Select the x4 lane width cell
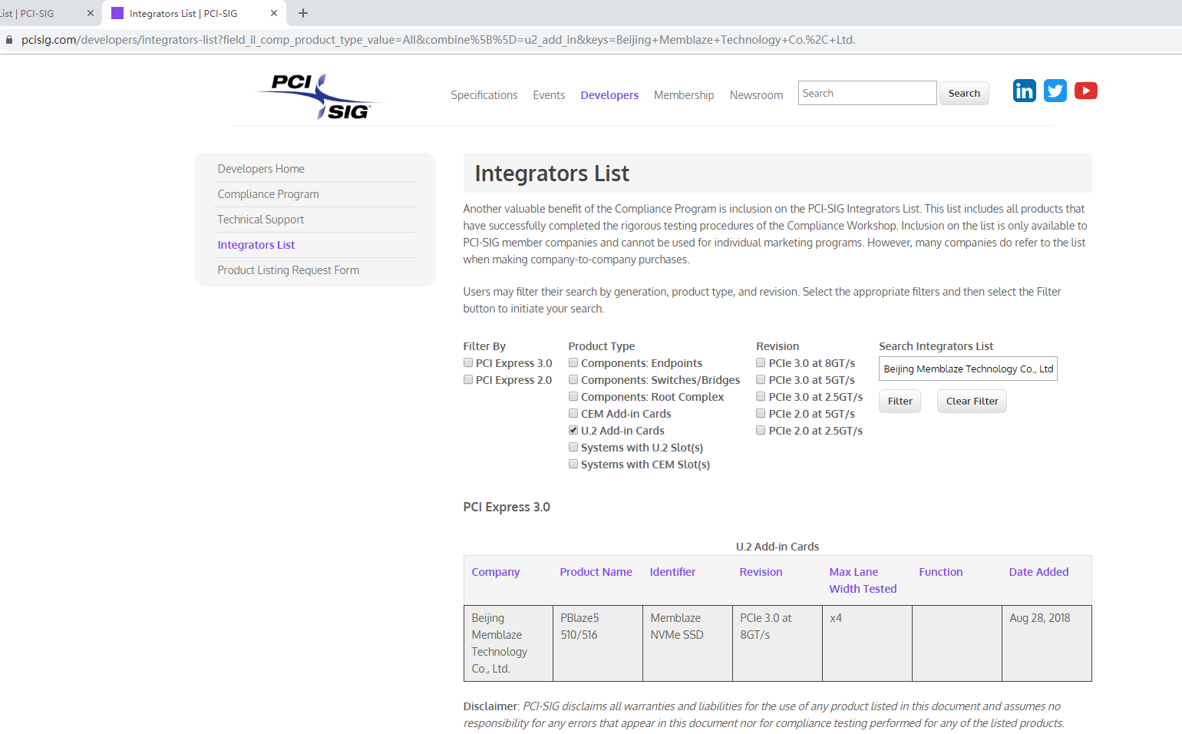Screen dimensions: 1182x734 click(867, 643)
